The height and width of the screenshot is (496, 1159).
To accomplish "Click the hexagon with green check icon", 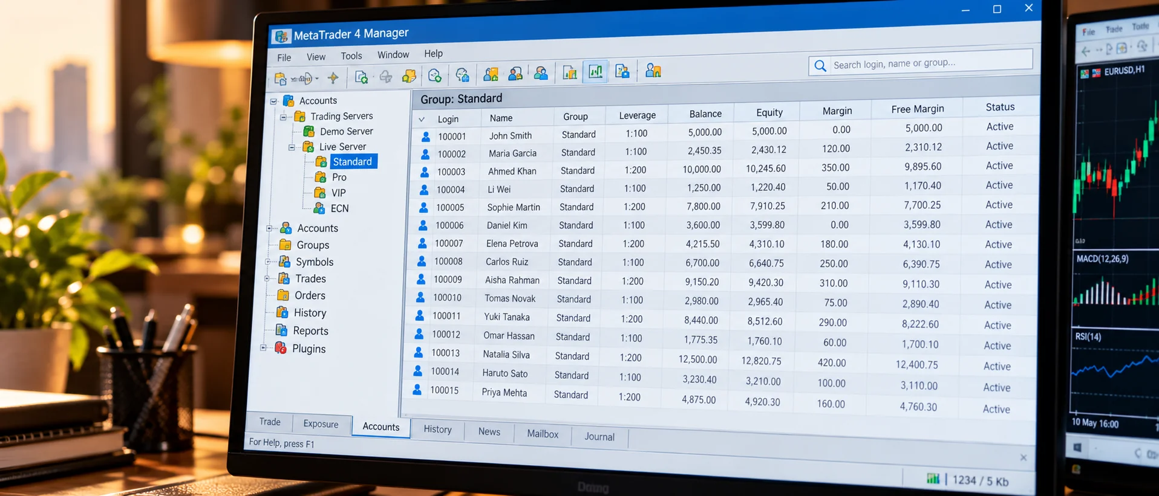I will click(434, 76).
